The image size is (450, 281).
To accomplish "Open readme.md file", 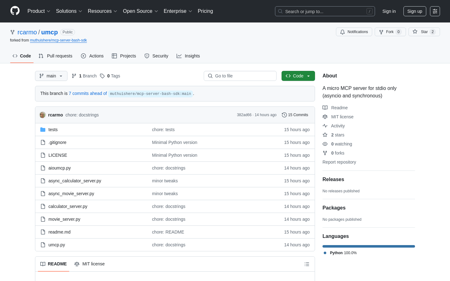I will (x=59, y=232).
